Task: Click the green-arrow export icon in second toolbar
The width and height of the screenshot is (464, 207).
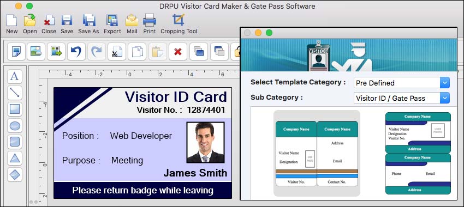Action: click(56, 52)
